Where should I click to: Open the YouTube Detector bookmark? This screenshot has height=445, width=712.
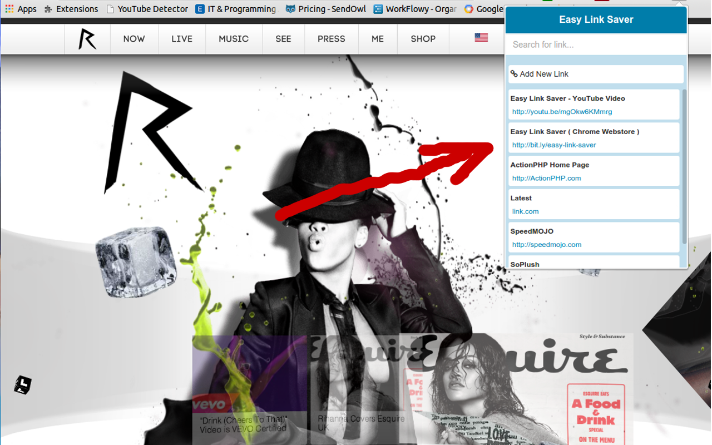(x=147, y=9)
